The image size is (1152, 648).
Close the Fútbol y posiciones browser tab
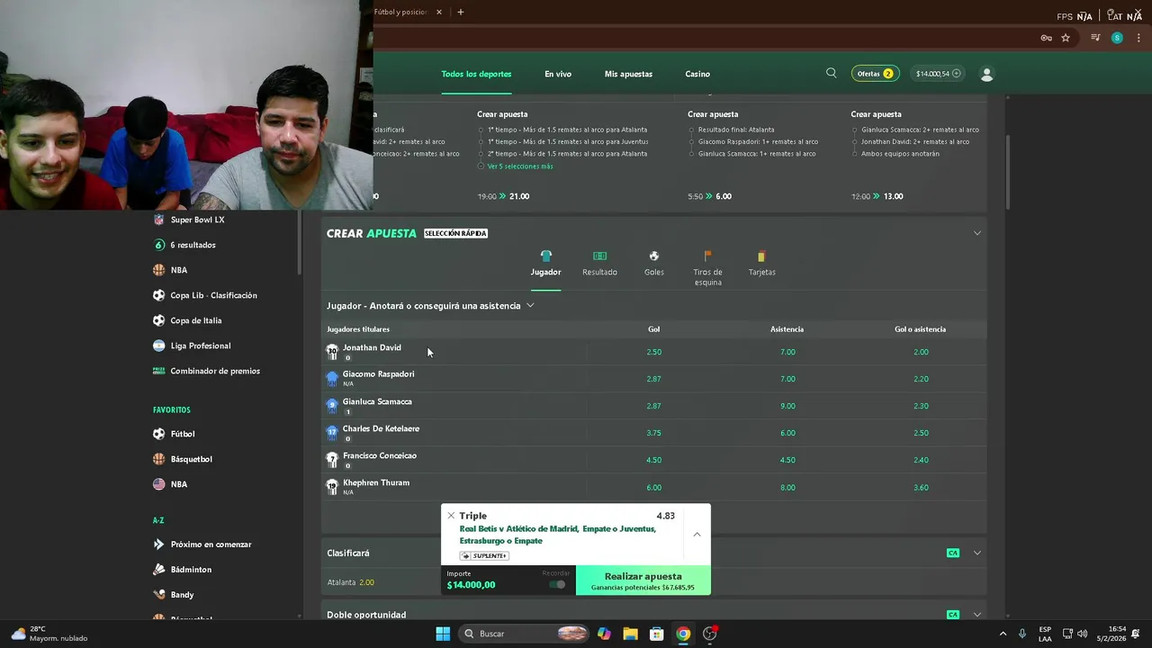tap(439, 12)
